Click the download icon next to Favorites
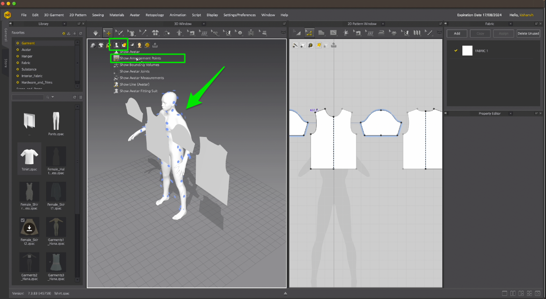 click(69, 33)
